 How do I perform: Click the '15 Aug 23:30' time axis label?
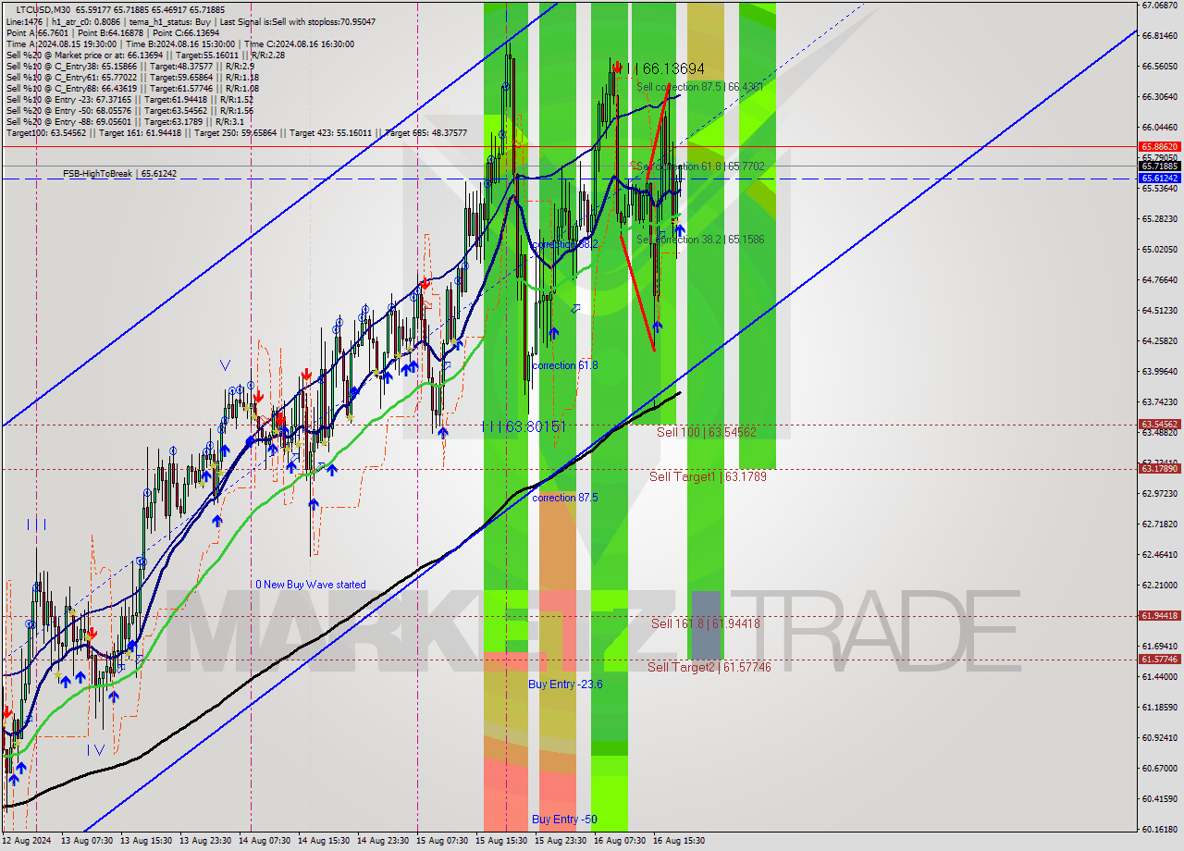561,841
